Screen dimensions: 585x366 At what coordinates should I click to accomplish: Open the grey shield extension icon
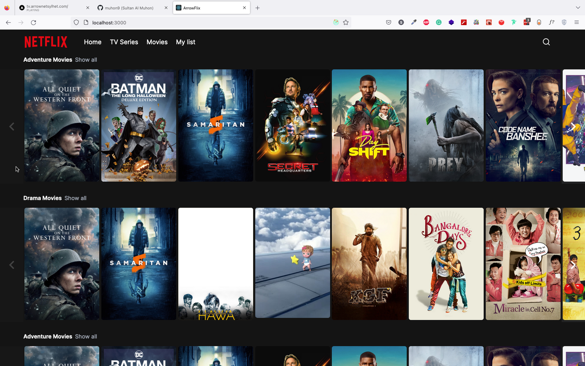pos(564,22)
